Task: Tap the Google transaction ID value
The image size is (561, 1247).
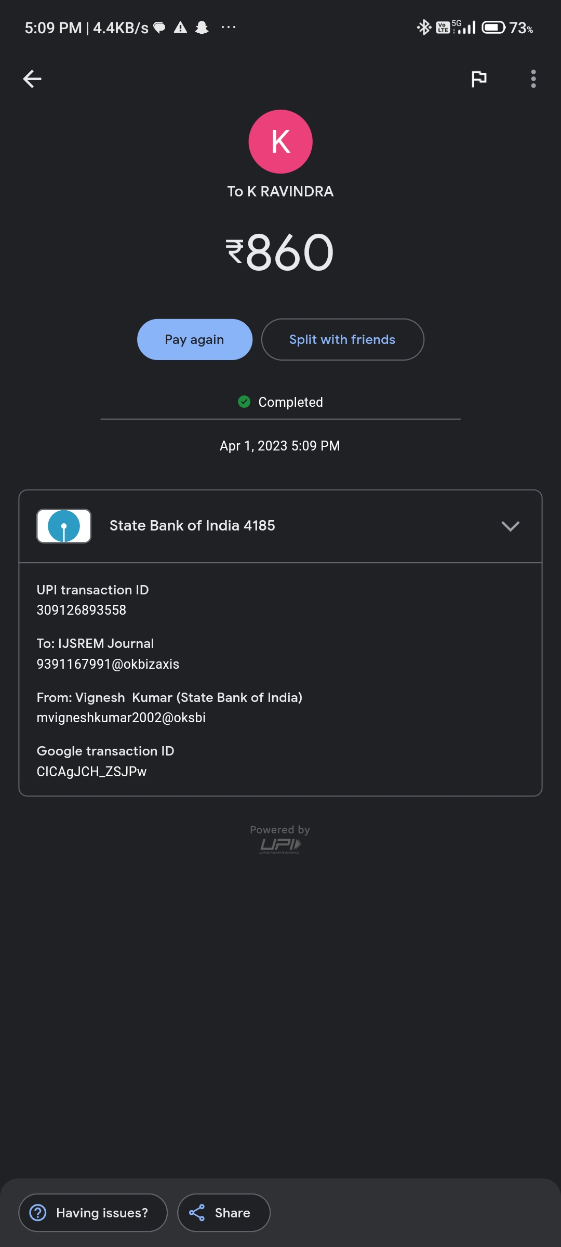Action: (x=91, y=772)
